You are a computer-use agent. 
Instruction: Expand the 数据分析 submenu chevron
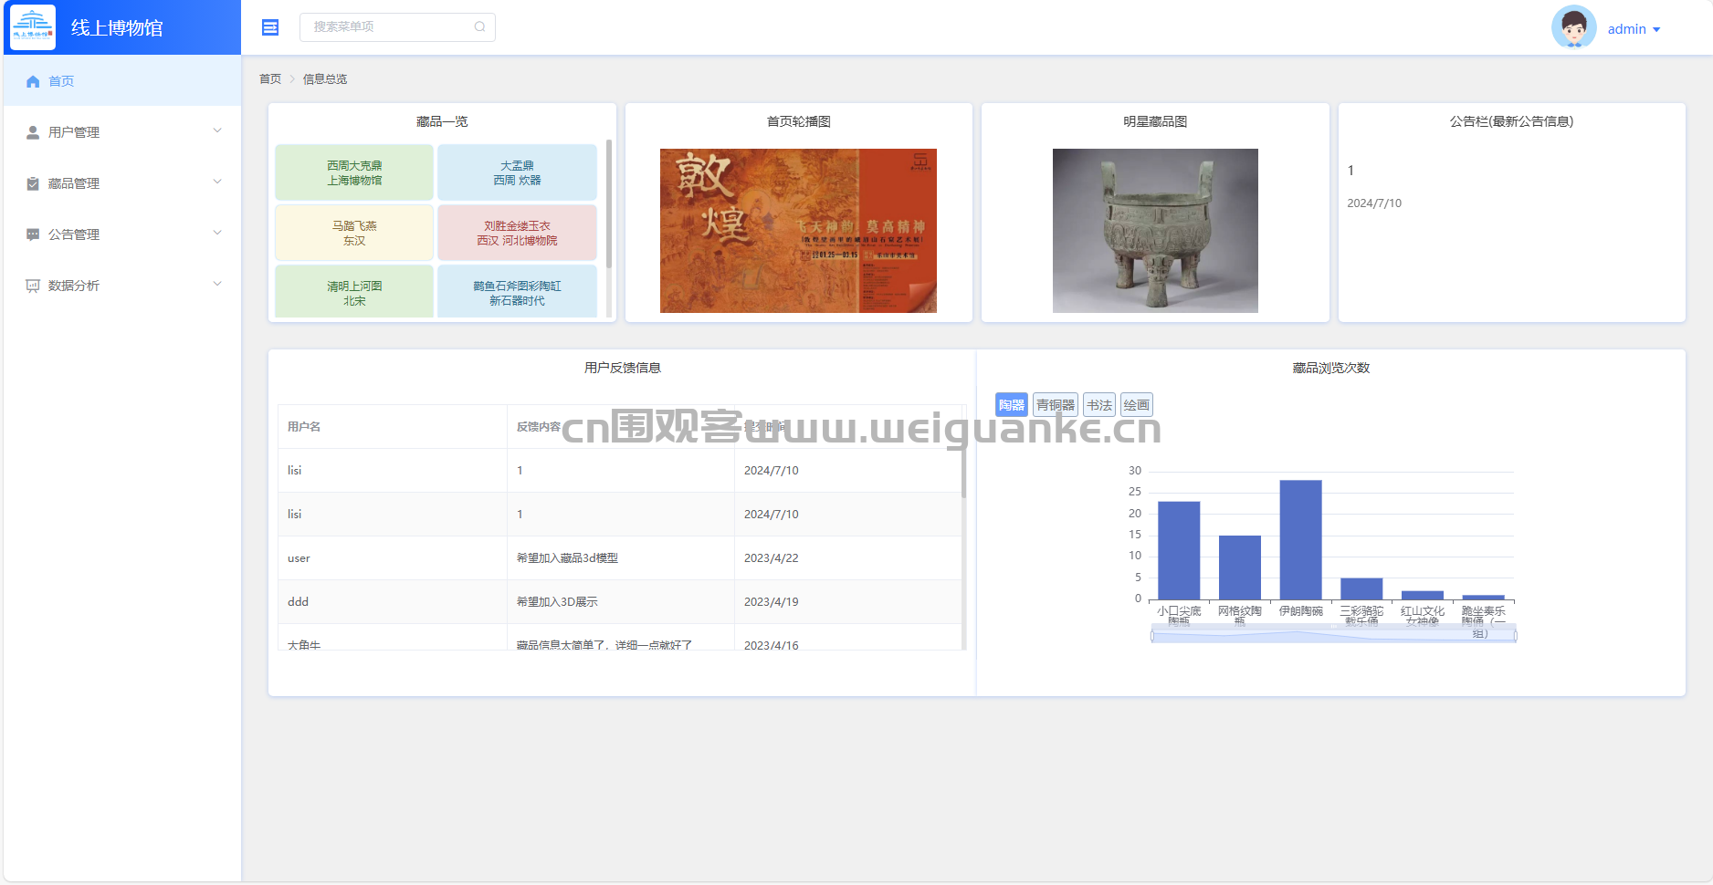[x=217, y=285]
